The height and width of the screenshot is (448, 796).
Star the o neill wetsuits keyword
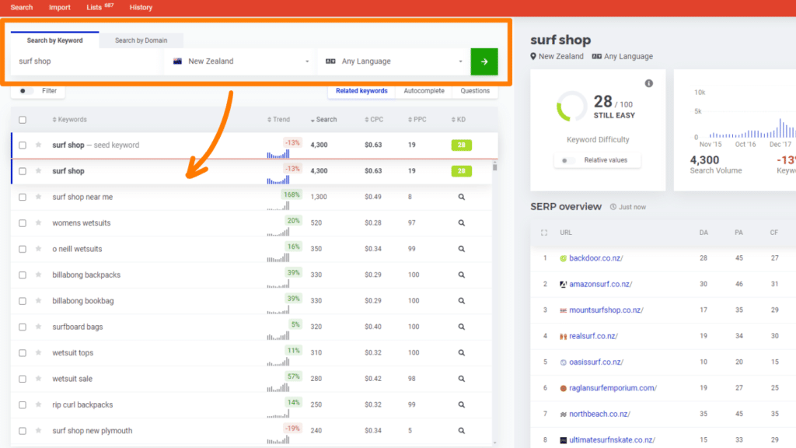coord(39,248)
